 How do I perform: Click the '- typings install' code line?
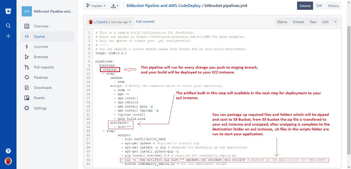pos(130,114)
